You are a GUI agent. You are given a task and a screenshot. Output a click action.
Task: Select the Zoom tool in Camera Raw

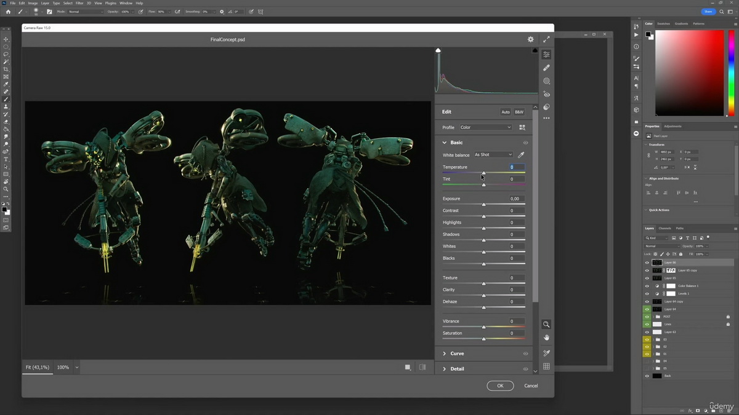(546, 324)
